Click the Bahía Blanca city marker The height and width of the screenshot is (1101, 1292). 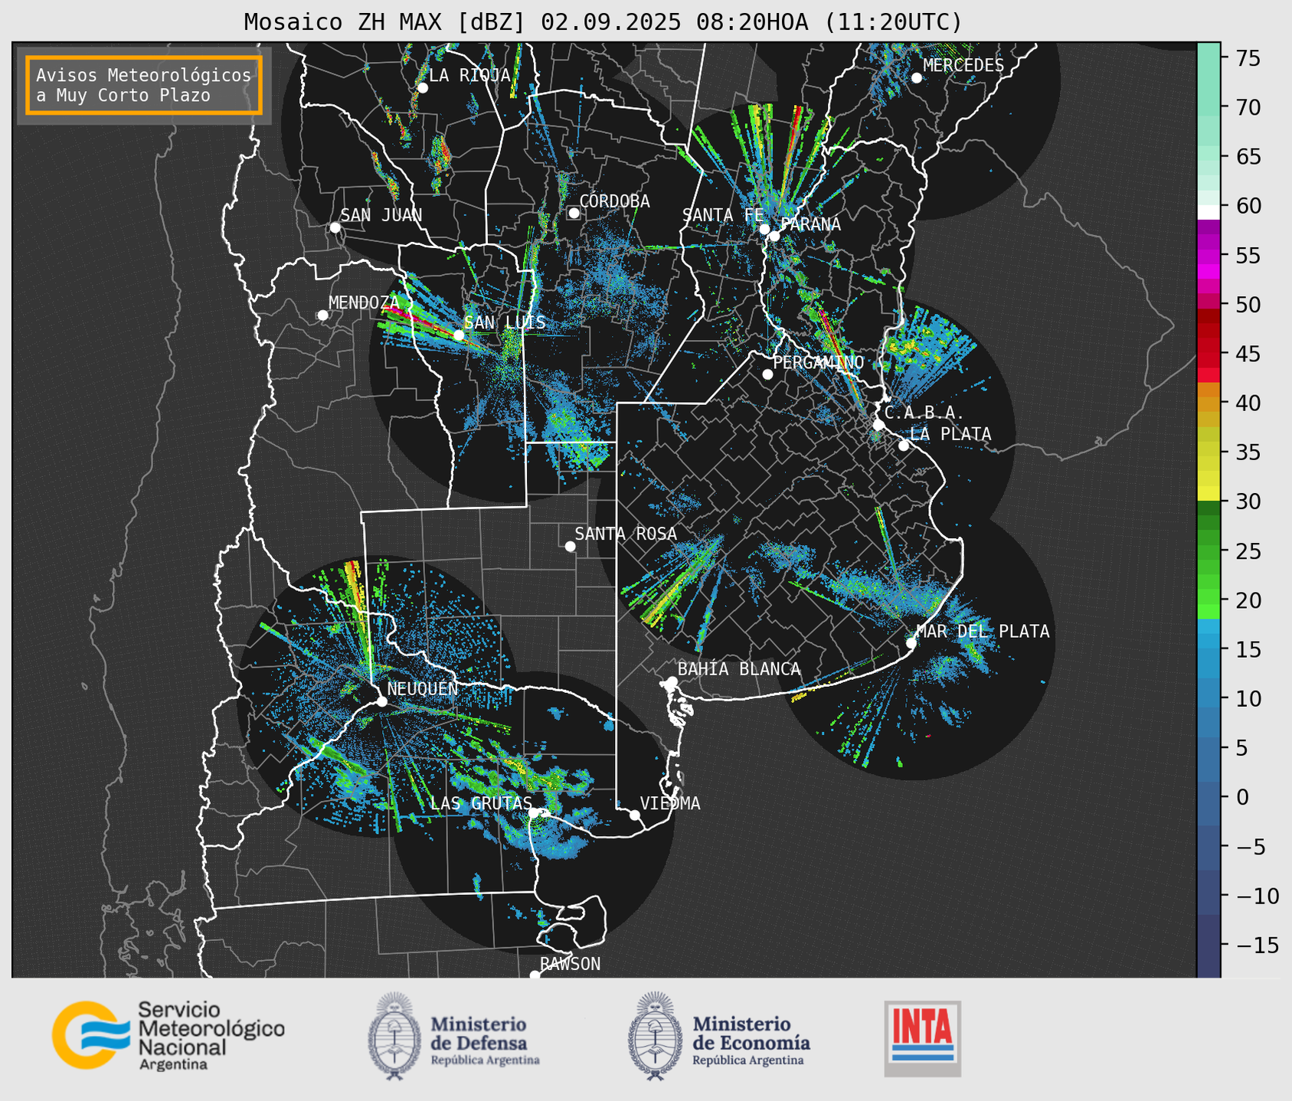point(672,681)
